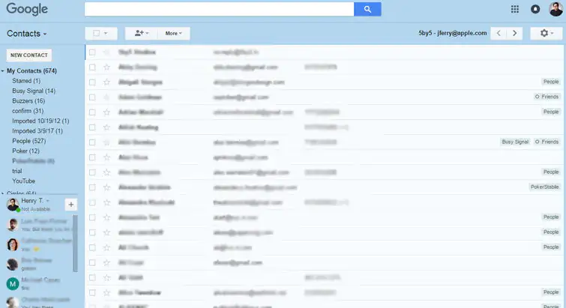Check the row with PokerStable tag
The width and height of the screenshot is (566, 308).
92,187
